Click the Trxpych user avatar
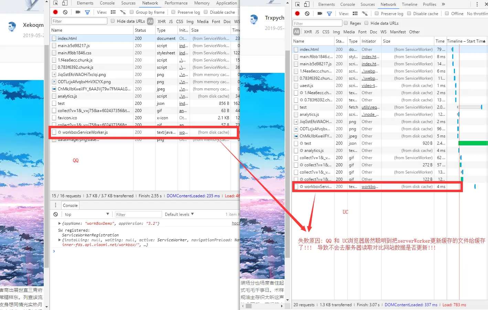The height and width of the screenshot is (310, 488). pyautogui.click(x=254, y=20)
